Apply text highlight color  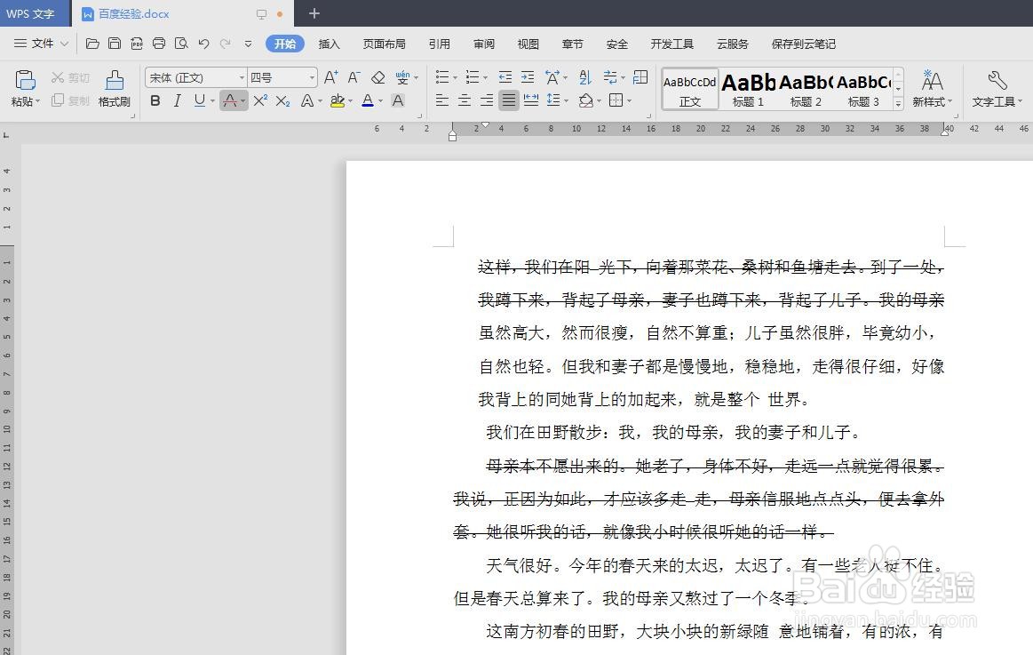(338, 100)
